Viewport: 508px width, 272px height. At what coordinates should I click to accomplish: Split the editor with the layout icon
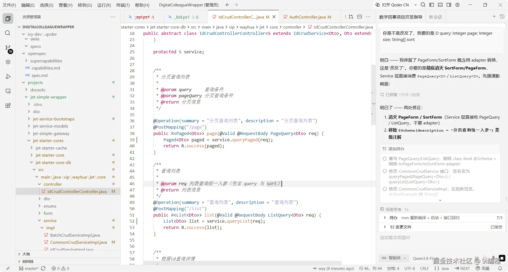pyautogui.click(x=360, y=17)
